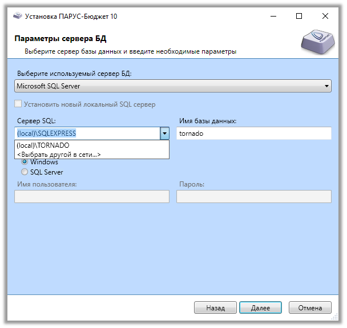Click the 'Пароль' input field

253,196
